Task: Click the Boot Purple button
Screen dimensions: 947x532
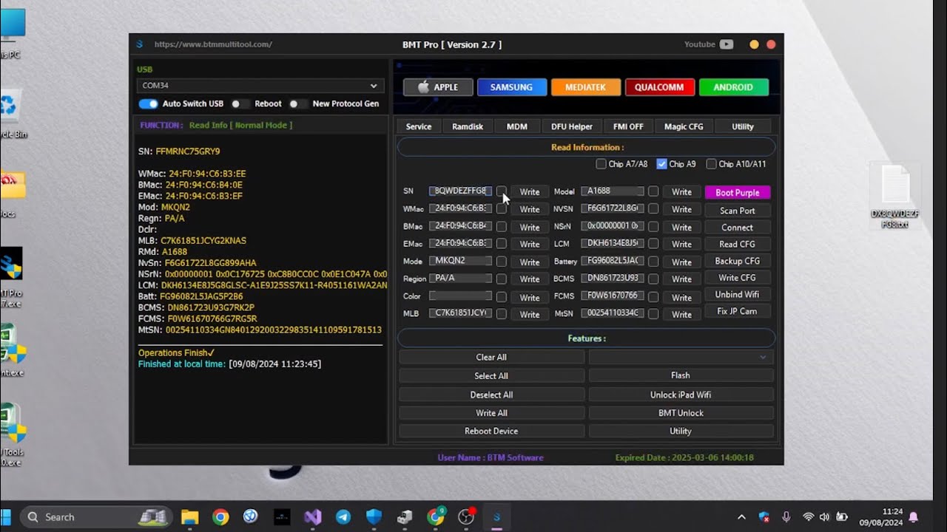Action: pos(738,193)
